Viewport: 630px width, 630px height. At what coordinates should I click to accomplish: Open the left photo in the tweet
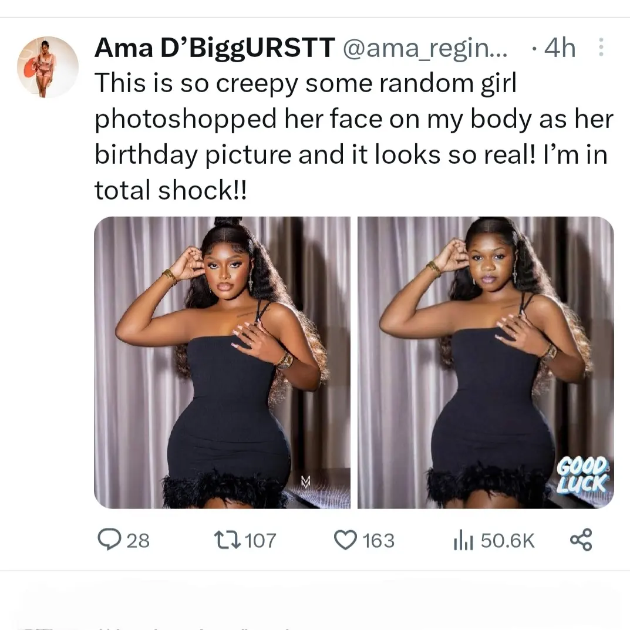(222, 362)
